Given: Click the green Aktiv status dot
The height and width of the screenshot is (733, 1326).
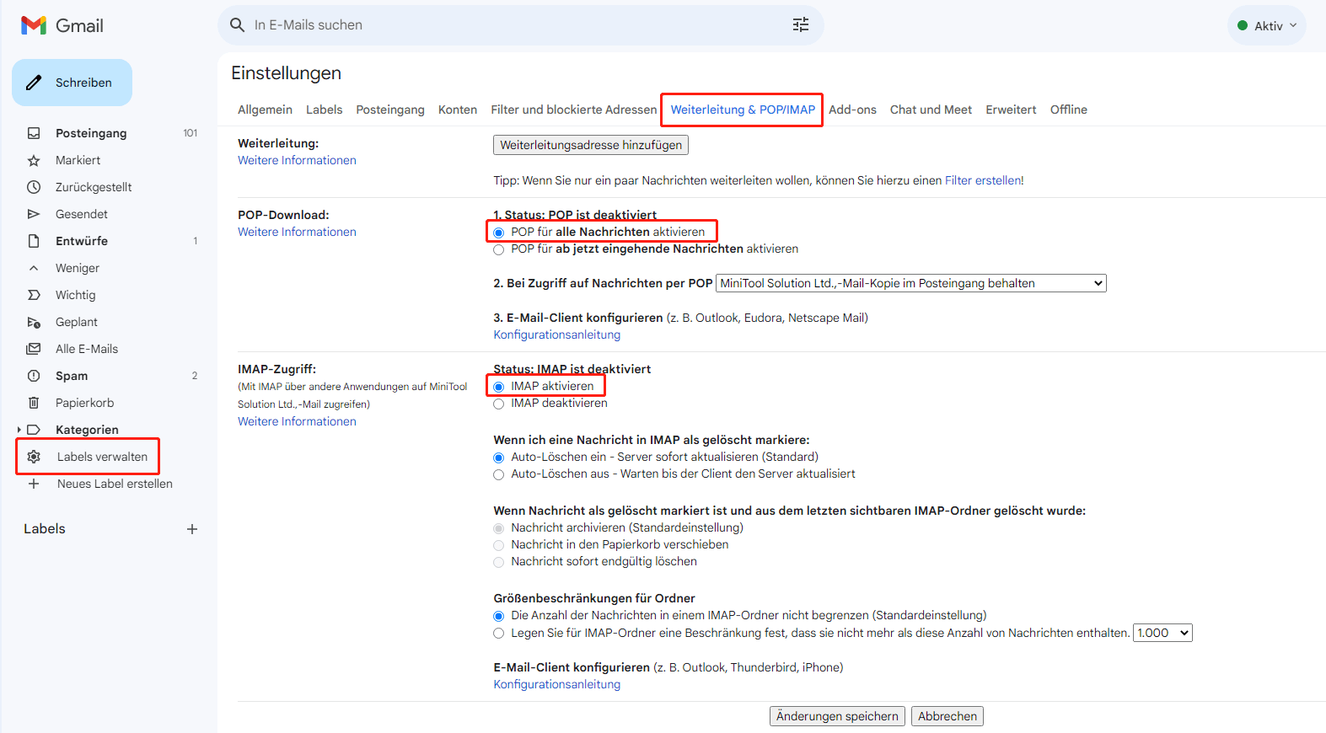Looking at the screenshot, I should click(1243, 25).
